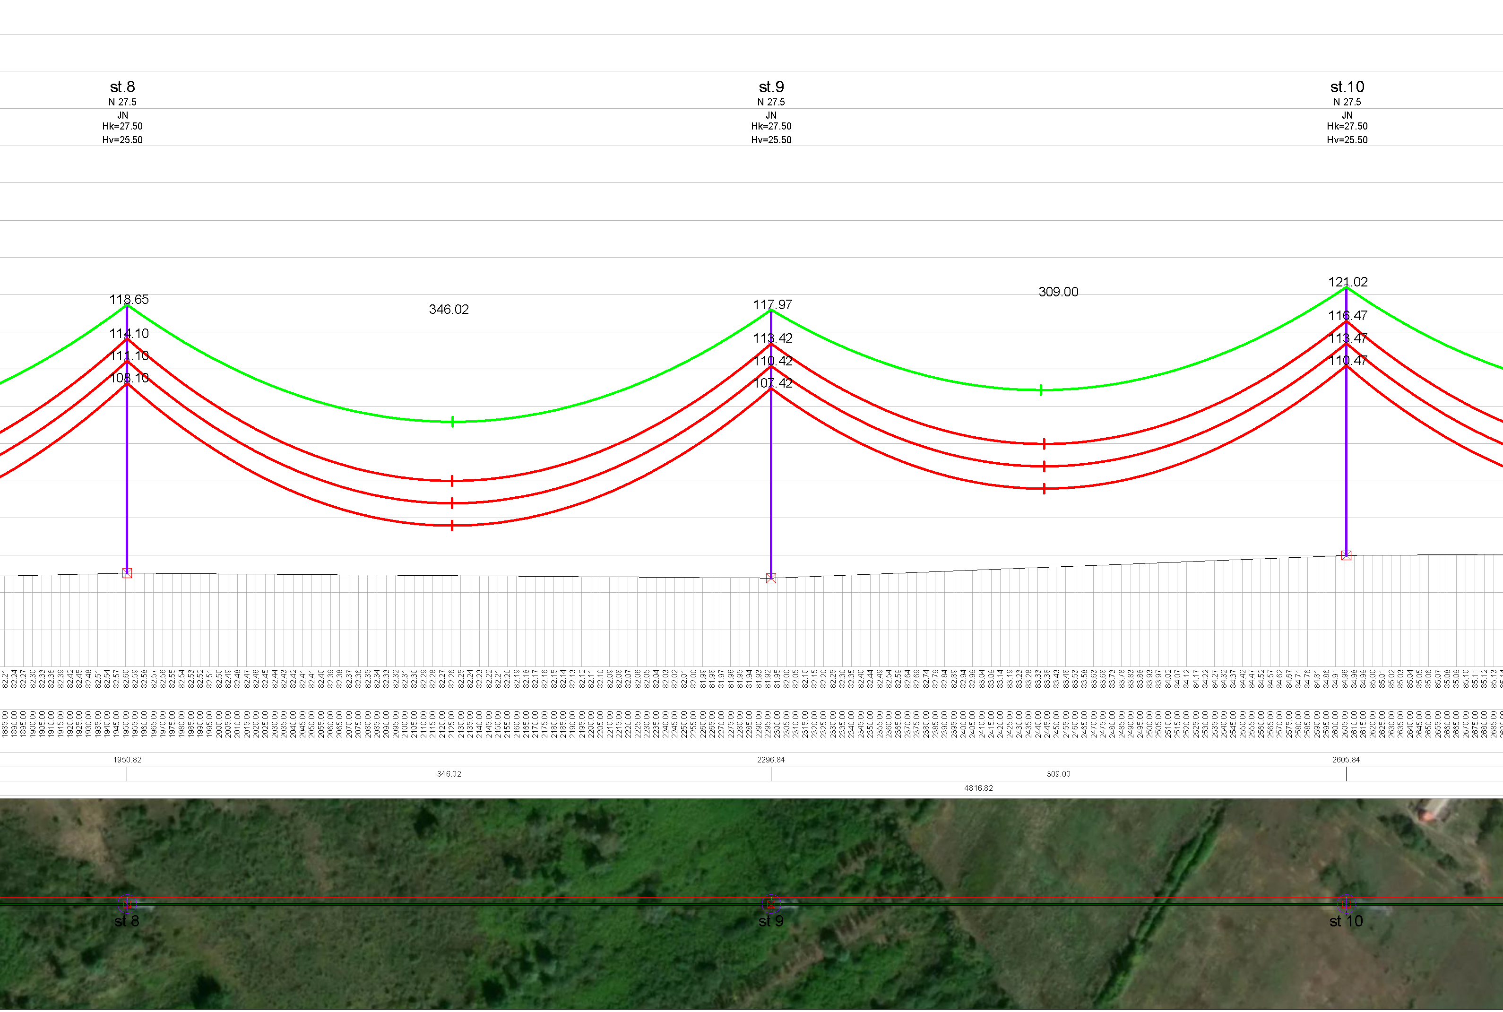Select lowest red sag tick in 346.02 span
The height and width of the screenshot is (1012, 1503).
[452, 525]
